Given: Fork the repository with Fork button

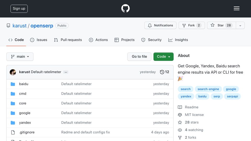Looking at the screenshot, I should point(192,25).
